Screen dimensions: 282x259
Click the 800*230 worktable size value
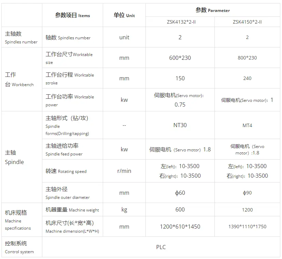(x=247, y=58)
